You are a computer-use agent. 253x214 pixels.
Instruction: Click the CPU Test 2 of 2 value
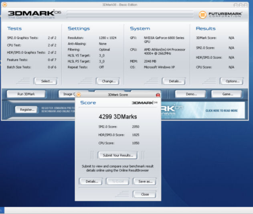point(52,45)
